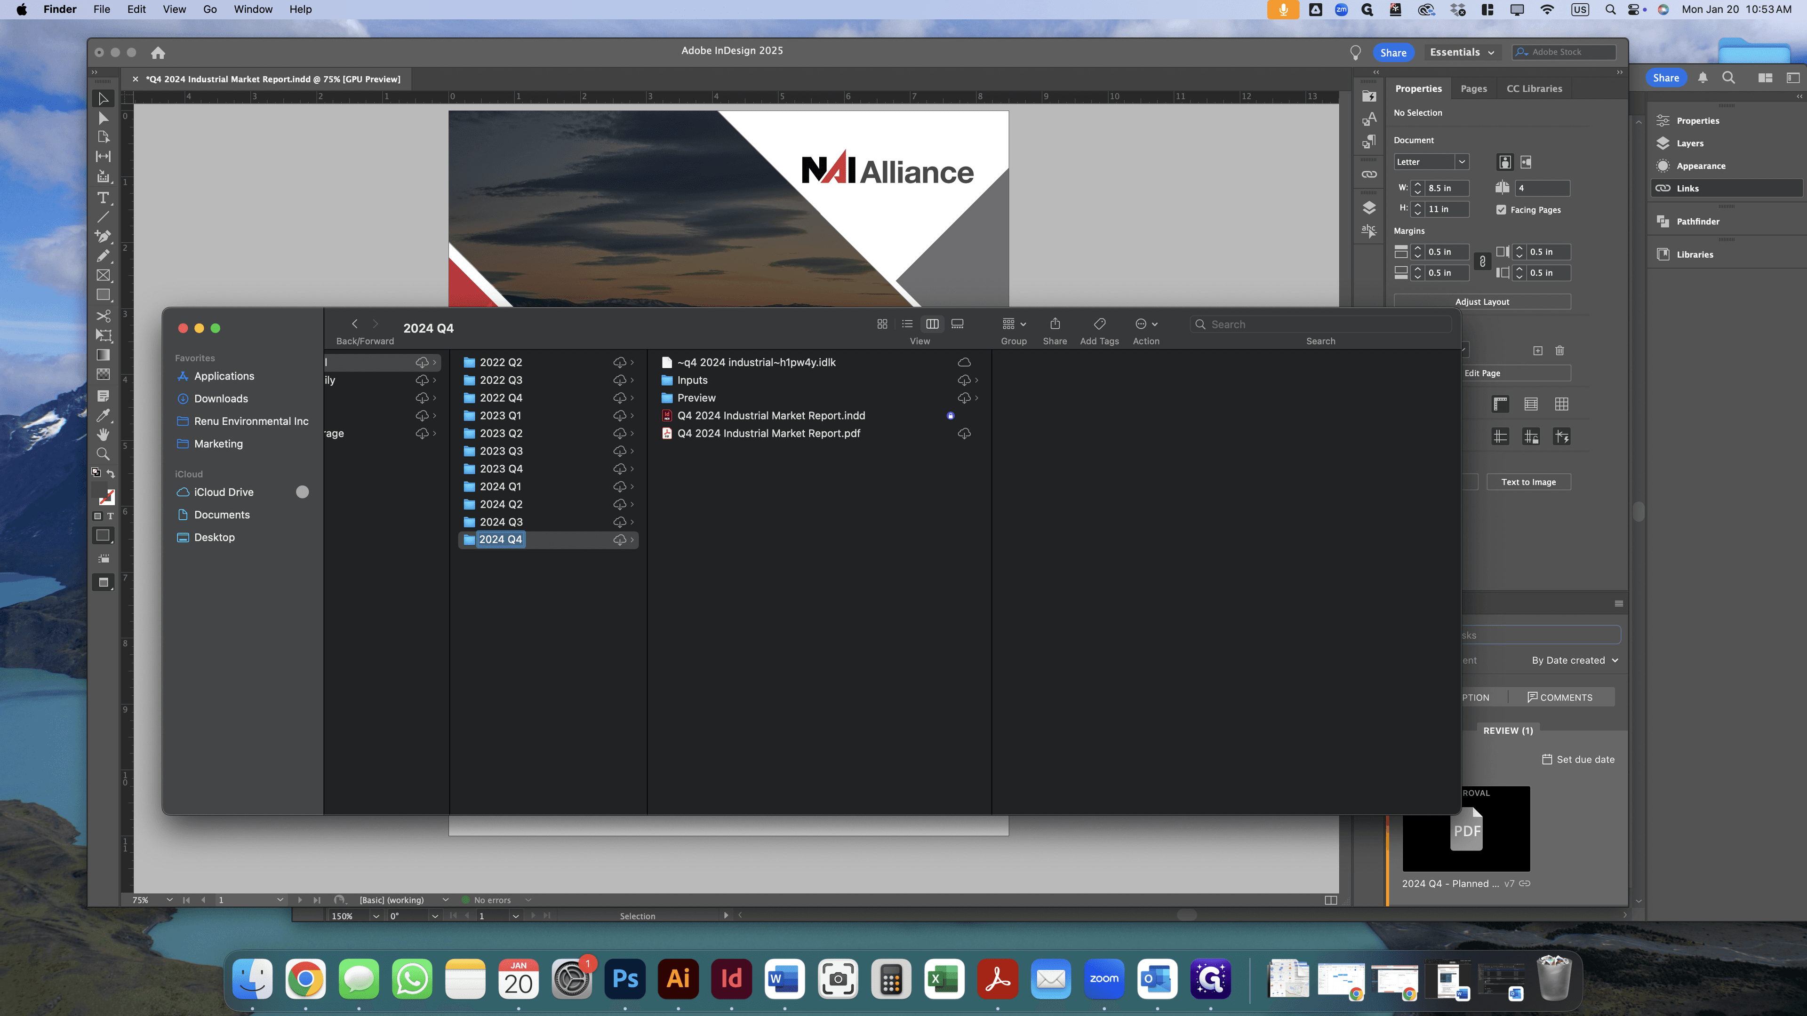Viewport: 1807px width, 1016px height.
Task: Click the Text to Image button
Action: pyautogui.click(x=1528, y=482)
